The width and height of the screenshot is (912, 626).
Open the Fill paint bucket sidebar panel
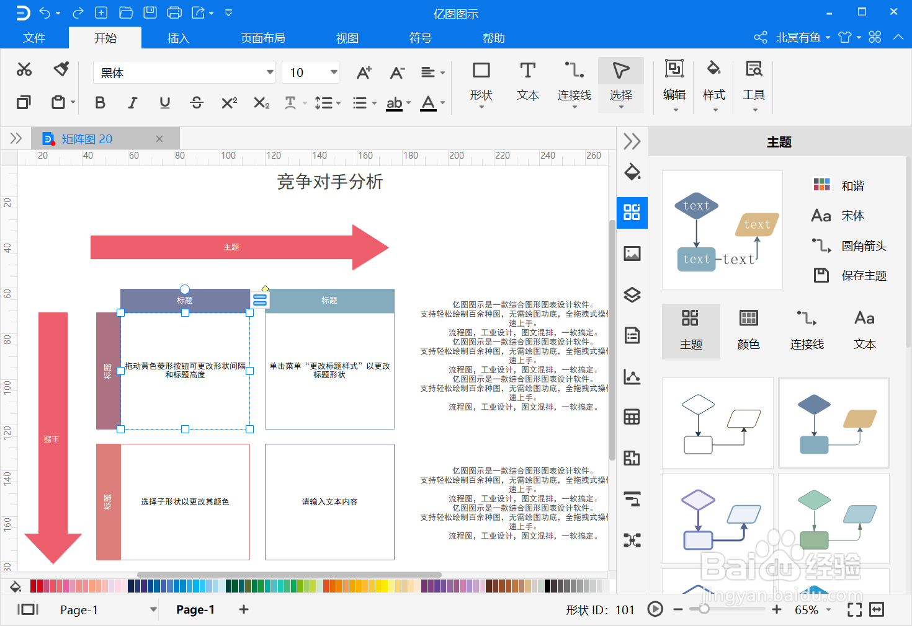632,172
